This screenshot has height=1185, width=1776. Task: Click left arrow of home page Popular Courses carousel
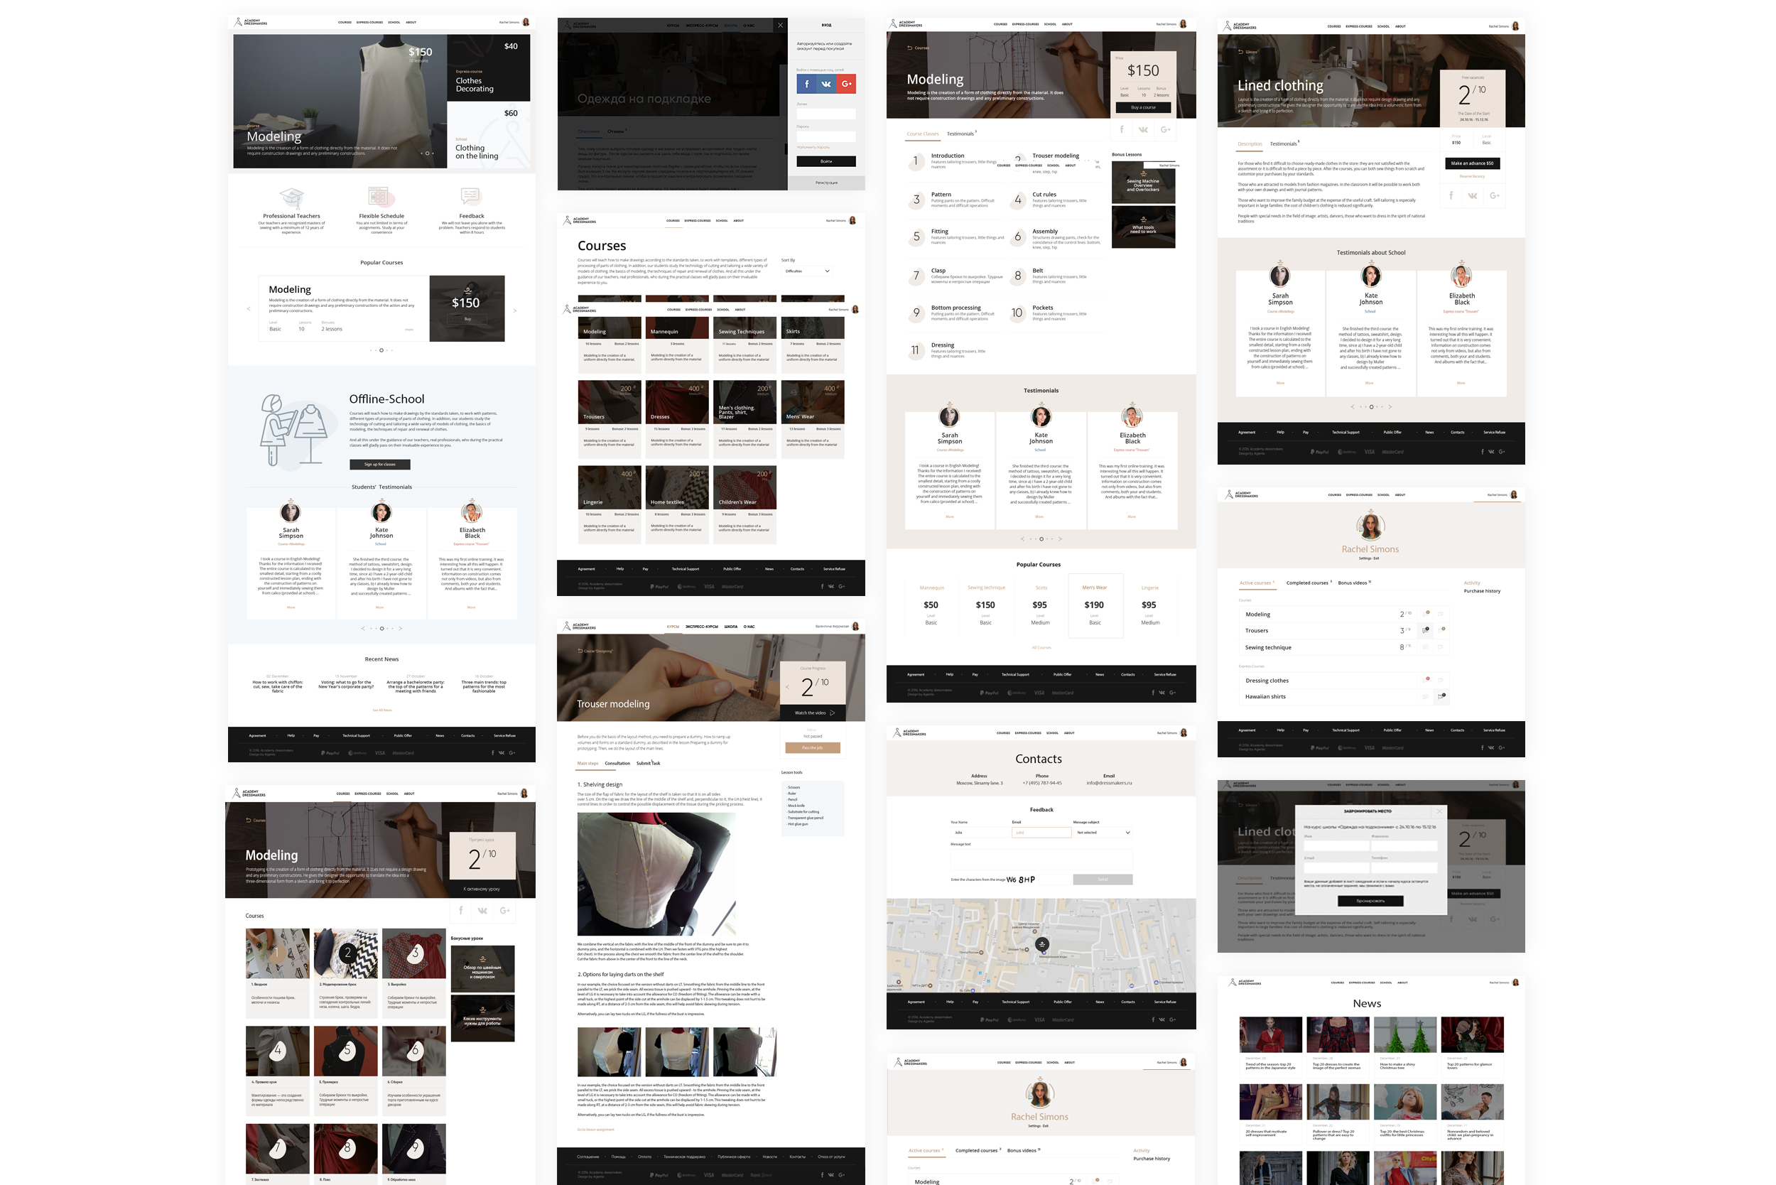pyautogui.click(x=249, y=309)
